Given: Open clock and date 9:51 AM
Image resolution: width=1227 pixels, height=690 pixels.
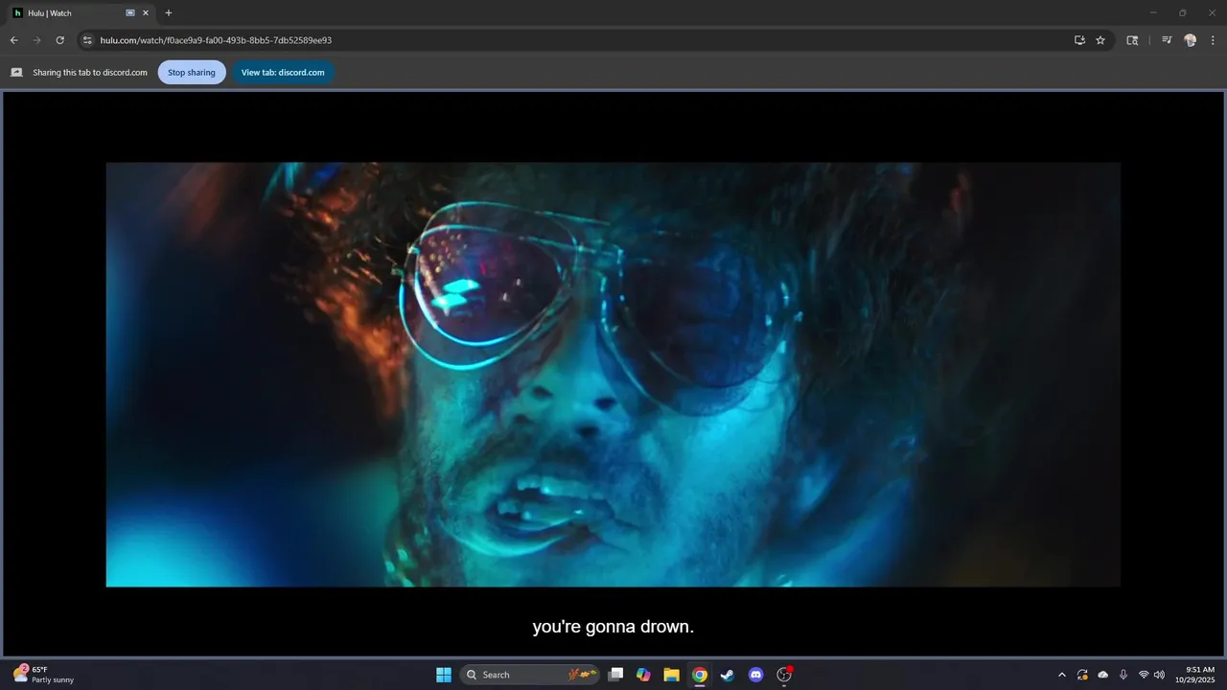Looking at the screenshot, I should 1194,675.
